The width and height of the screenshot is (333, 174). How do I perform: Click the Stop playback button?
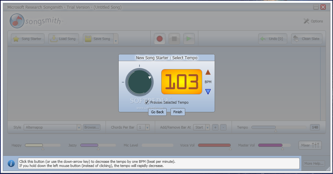pos(174,39)
